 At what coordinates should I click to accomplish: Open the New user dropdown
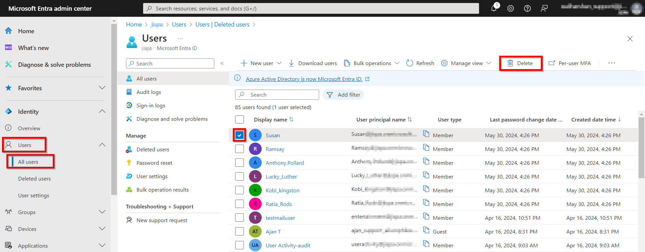point(261,63)
